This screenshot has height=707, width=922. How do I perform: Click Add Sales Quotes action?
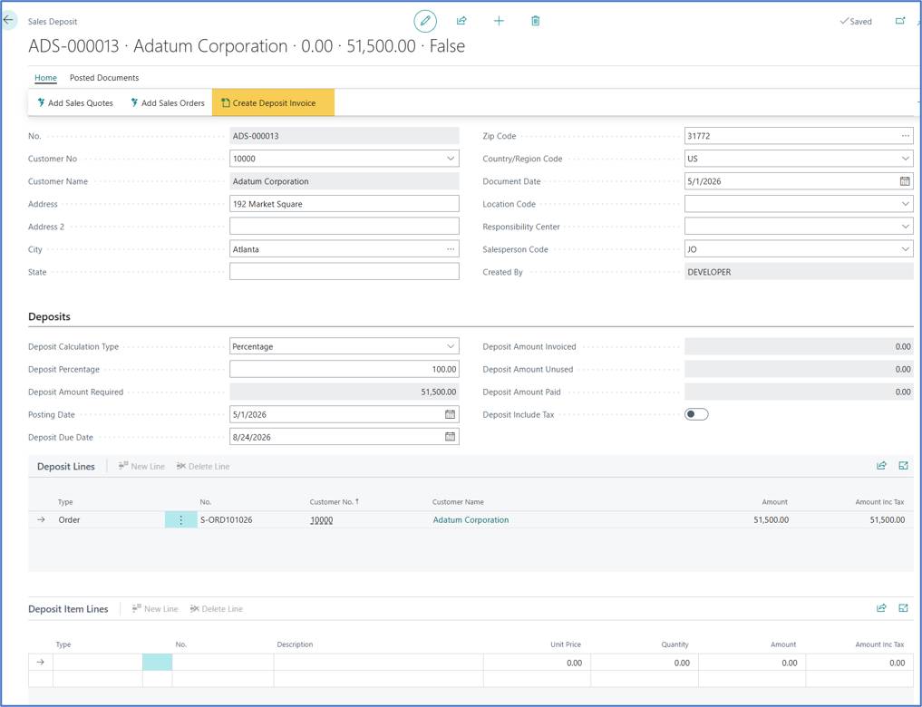click(74, 102)
